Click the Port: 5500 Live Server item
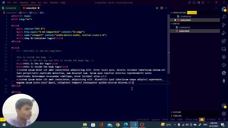Screen dimensions: 228x128 (192, 119)
